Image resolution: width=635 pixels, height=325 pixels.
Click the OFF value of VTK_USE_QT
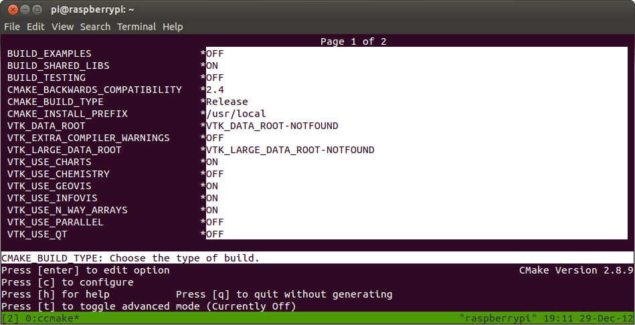tap(215, 234)
